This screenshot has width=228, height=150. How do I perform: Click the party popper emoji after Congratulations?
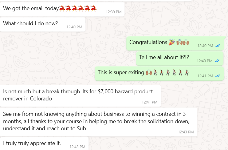[x=172, y=42]
